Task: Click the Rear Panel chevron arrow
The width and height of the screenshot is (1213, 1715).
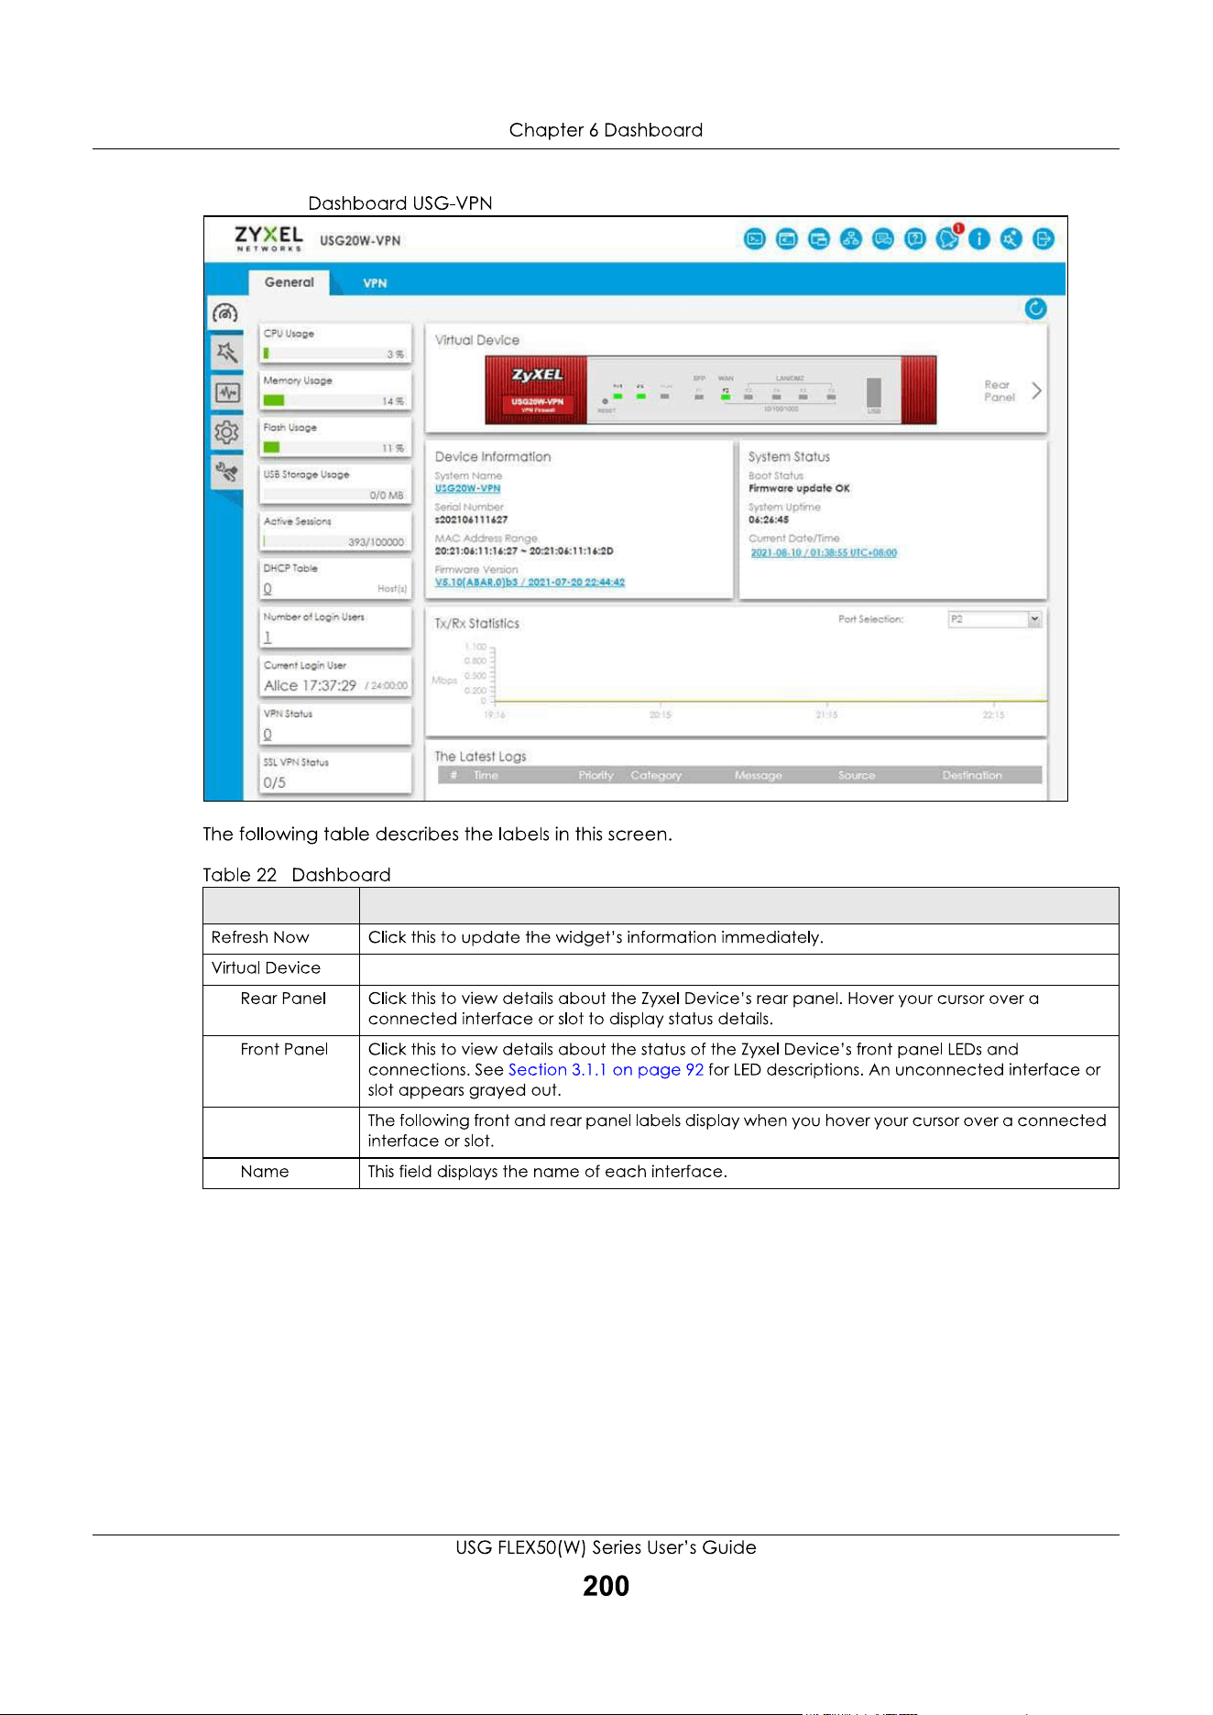Action: click(x=1036, y=391)
